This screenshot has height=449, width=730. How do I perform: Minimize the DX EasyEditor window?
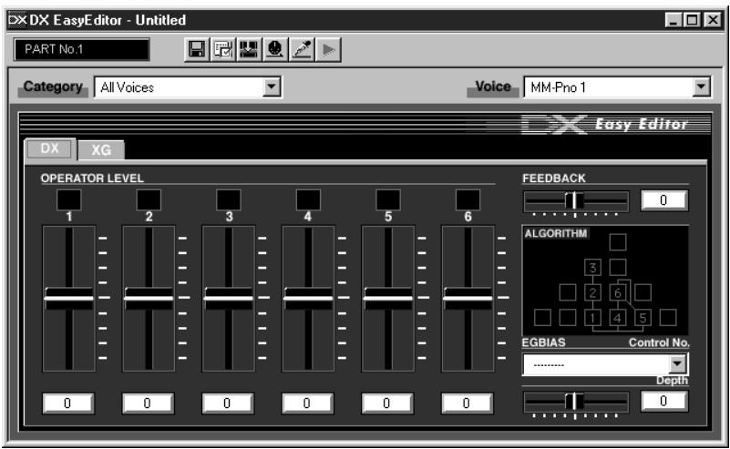[x=673, y=20]
